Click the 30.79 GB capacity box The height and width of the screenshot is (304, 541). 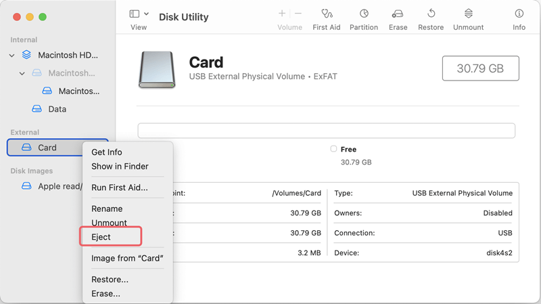pyautogui.click(x=480, y=68)
